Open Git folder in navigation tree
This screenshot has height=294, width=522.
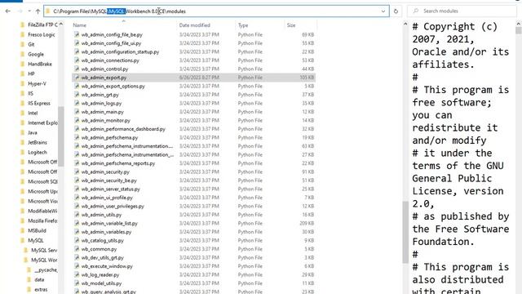tap(31, 44)
